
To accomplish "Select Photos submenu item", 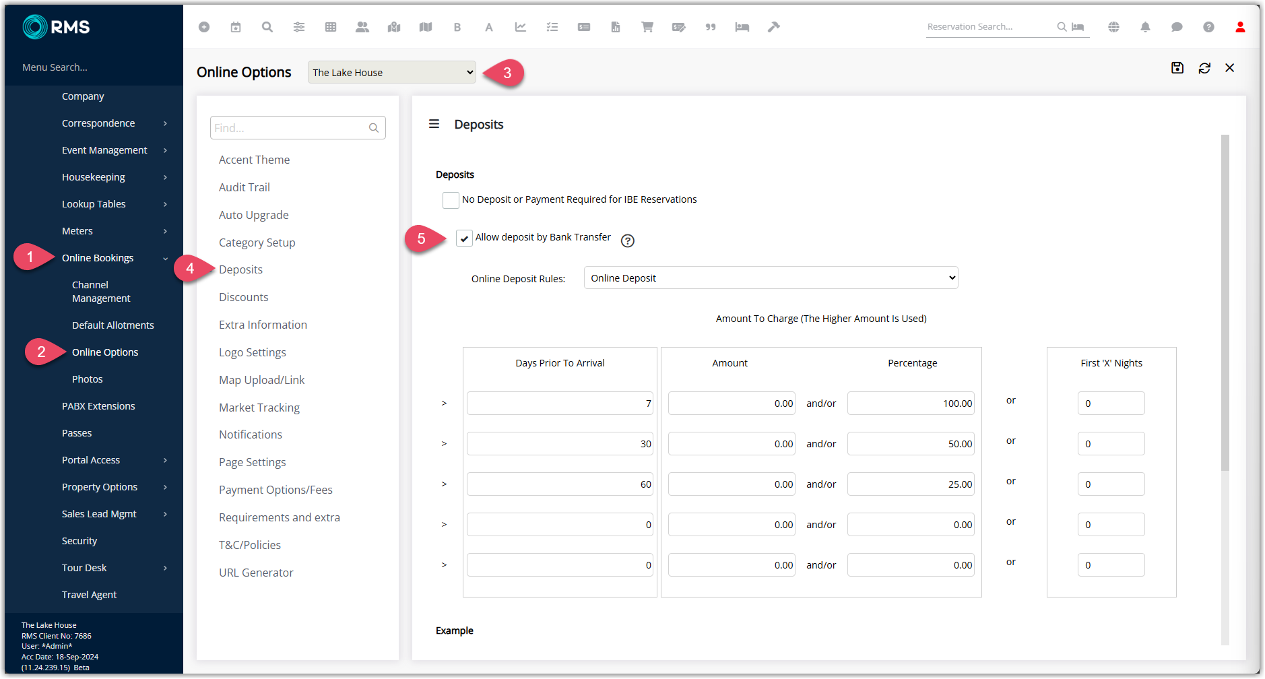I will tap(88, 379).
